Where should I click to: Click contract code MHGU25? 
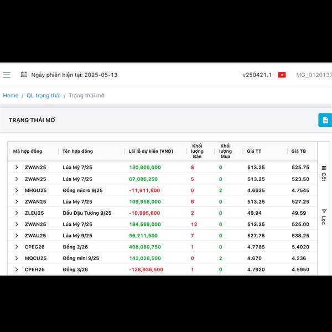[35, 190]
